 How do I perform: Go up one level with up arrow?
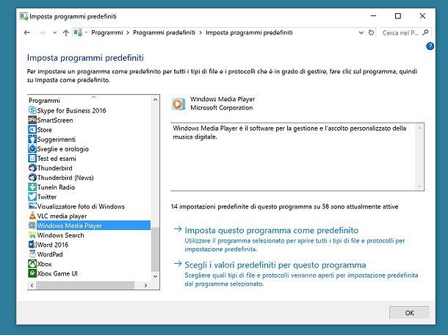tap(65, 32)
